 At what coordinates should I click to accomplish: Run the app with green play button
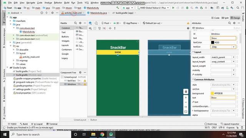point(173,8)
